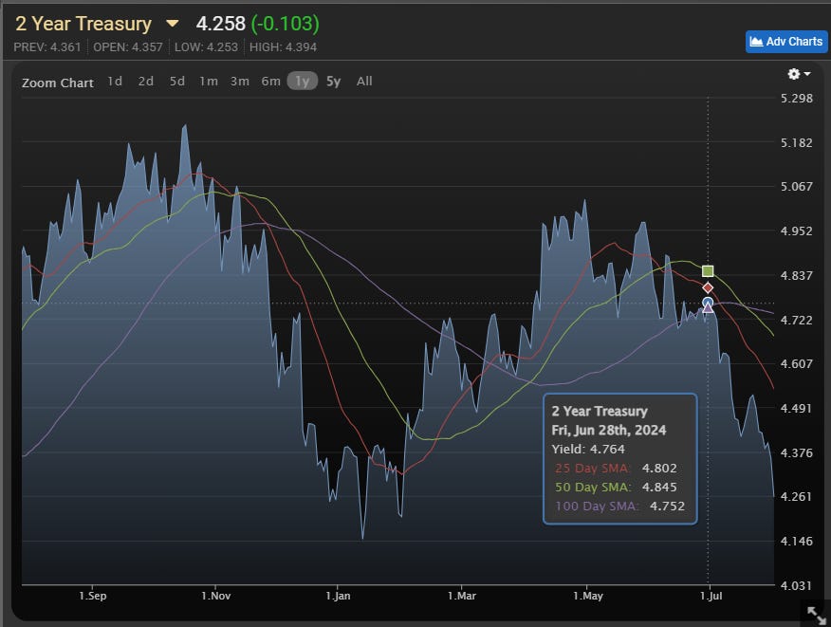Select the 1y zoom range

(x=302, y=81)
